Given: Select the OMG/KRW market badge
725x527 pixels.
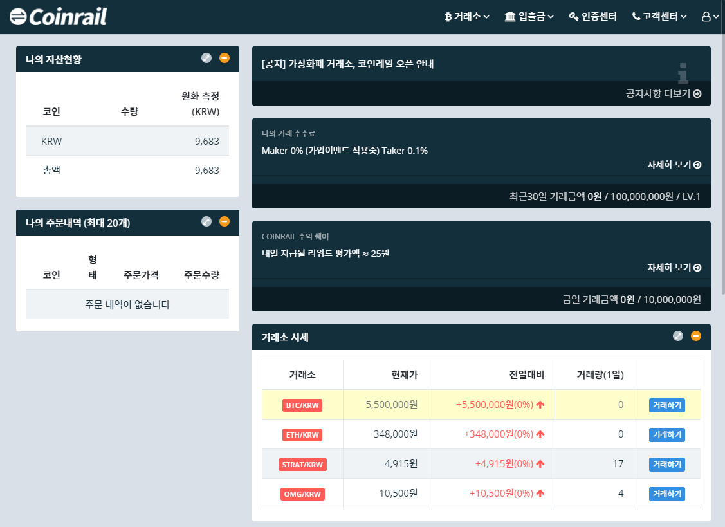Looking at the screenshot, I should (x=302, y=494).
